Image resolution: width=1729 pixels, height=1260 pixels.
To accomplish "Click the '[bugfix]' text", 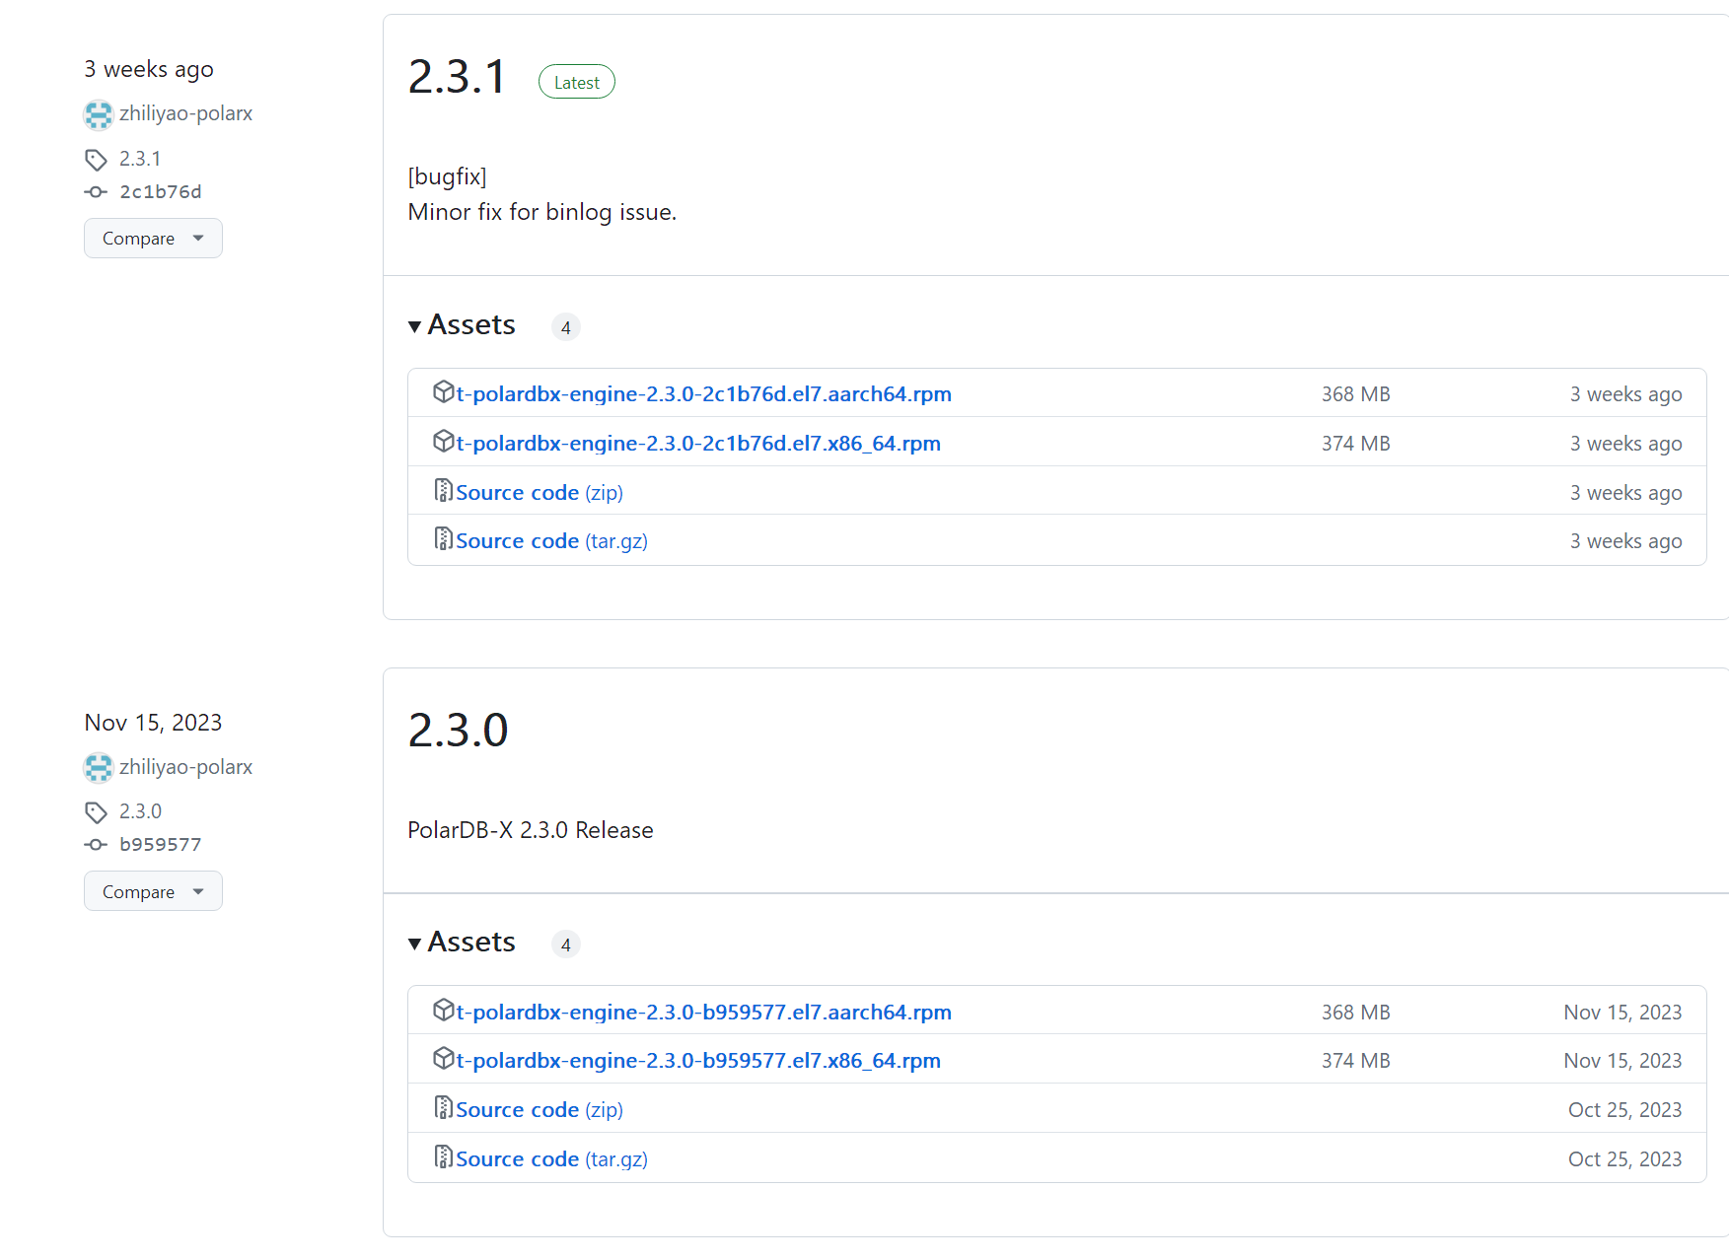I will [448, 176].
